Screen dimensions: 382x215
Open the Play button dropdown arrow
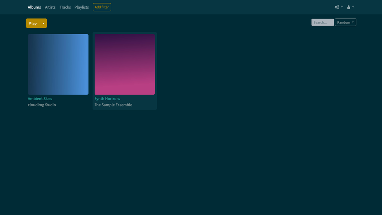pyautogui.click(x=44, y=23)
